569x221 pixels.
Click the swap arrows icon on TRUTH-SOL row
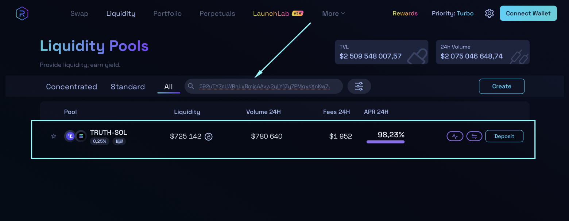[x=474, y=136]
